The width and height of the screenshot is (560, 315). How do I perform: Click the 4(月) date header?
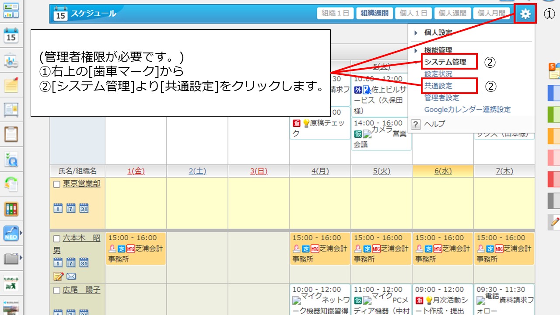tap(320, 171)
